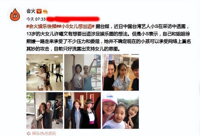Open the cat-ears selfie photo

pos(121,72)
